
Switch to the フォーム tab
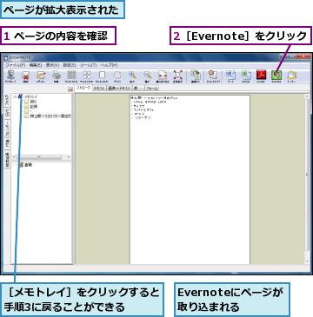point(152,88)
